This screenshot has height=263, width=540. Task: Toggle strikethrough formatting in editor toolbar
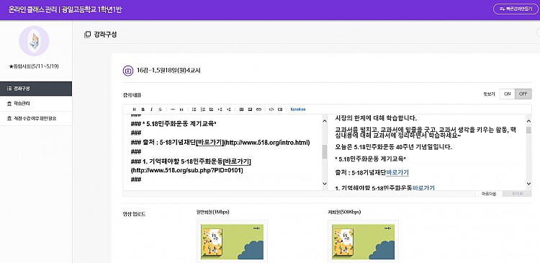160,110
